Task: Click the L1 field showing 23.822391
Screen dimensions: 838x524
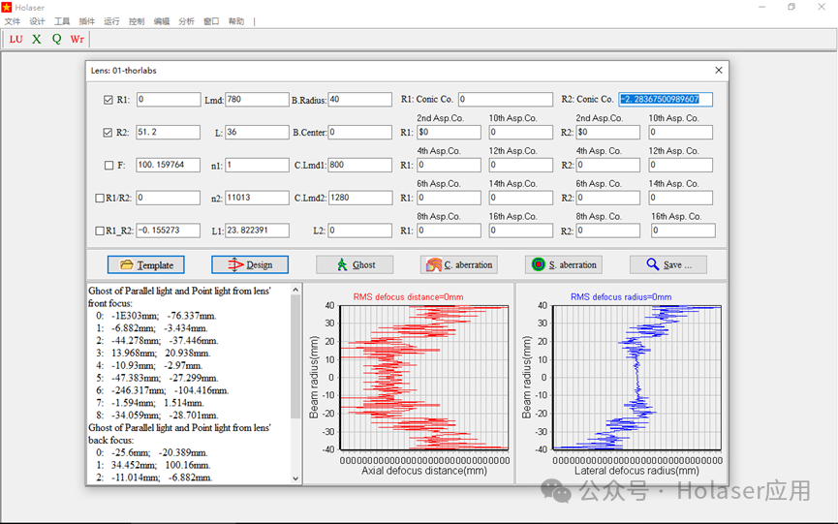Action: point(257,231)
